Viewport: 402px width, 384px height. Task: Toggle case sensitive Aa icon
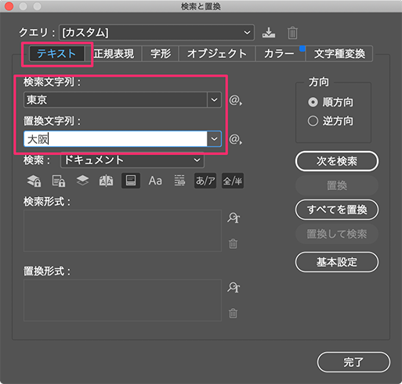pyautogui.click(x=155, y=181)
